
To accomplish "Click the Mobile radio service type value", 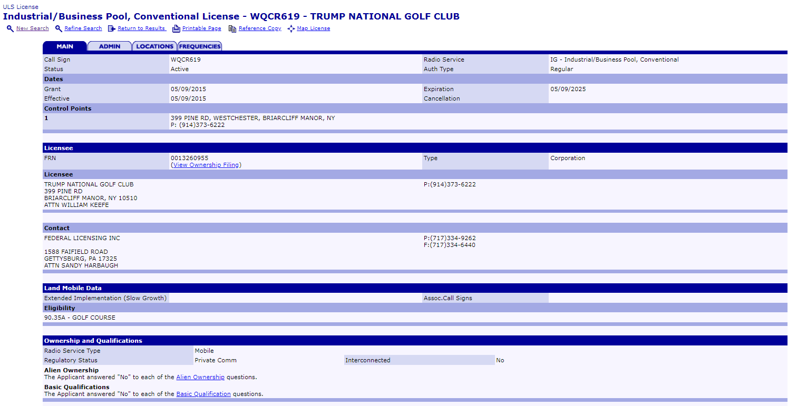I will (x=204, y=351).
